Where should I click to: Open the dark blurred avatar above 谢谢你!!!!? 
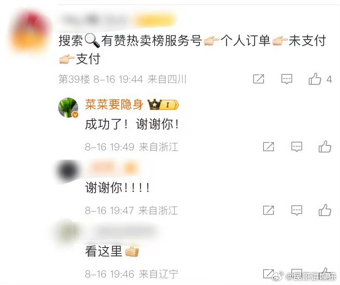click(x=68, y=171)
